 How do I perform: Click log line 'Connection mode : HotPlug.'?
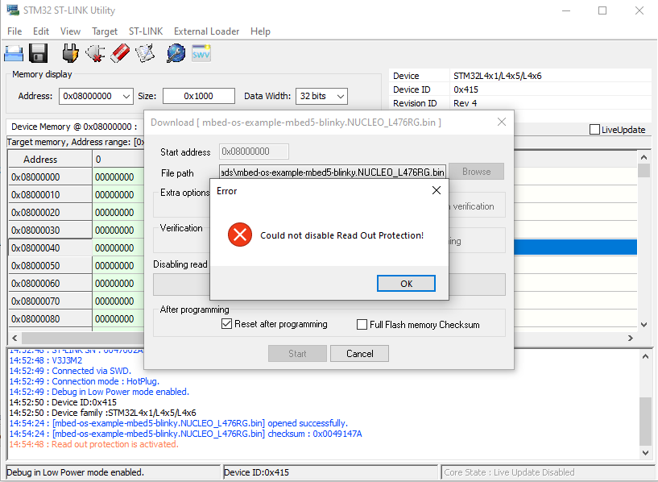[x=85, y=381]
